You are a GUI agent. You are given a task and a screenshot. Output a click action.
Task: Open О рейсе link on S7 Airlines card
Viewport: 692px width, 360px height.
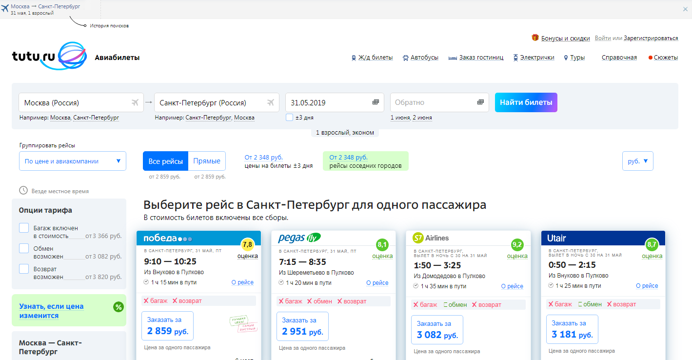pos(512,286)
